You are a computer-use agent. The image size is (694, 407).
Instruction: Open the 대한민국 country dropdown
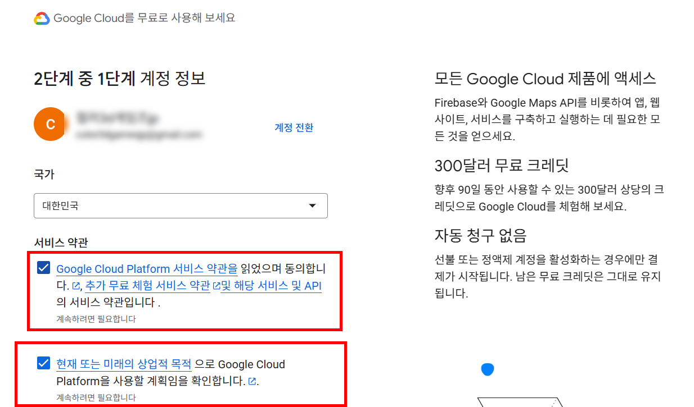pyautogui.click(x=181, y=206)
